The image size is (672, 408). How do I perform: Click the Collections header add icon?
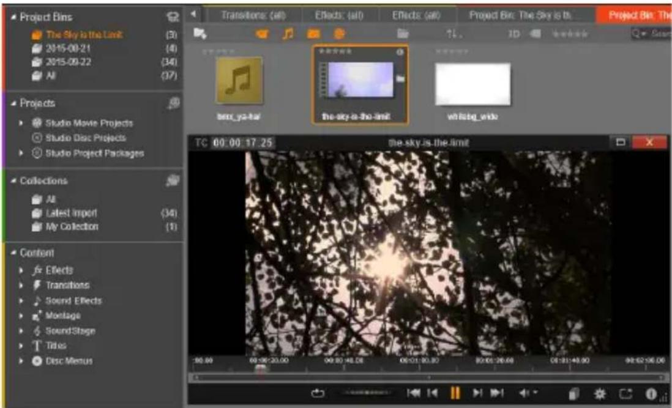[173, 180]
